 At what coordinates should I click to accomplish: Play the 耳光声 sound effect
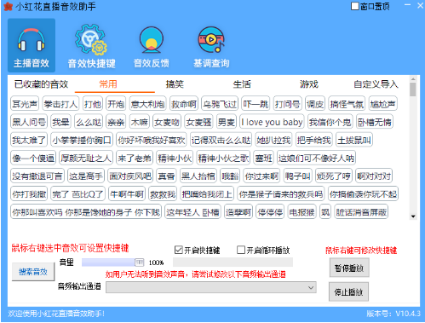pyautogui.click(x=25, y=104)
